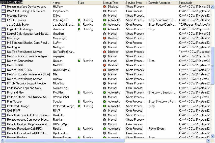Screen dimensions: 215x143
Task: Select Remote Desktop Help Session Manager row
Action: pyautogui.click(x=105, y=124)
